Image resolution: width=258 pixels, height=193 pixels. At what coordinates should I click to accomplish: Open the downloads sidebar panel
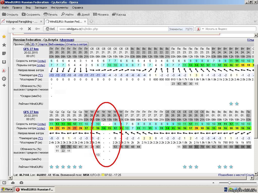click(x=4, y=62)
